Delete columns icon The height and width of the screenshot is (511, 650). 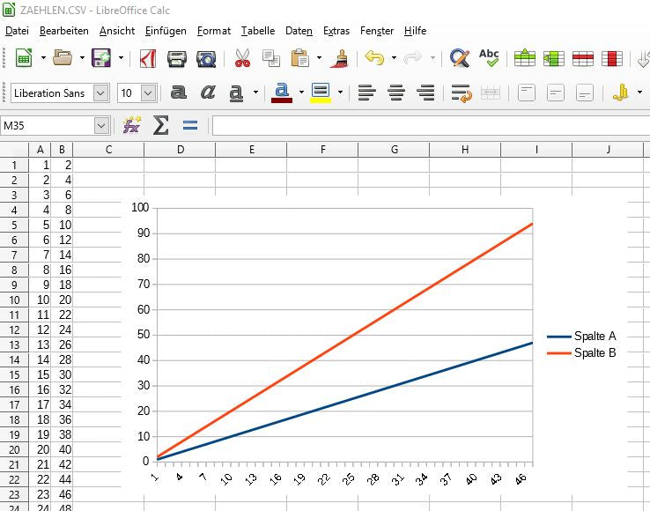(x=612, y=58)
